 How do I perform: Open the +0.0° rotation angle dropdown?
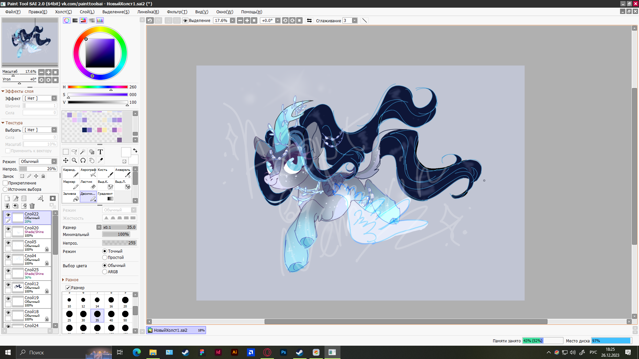coord(278,21)
